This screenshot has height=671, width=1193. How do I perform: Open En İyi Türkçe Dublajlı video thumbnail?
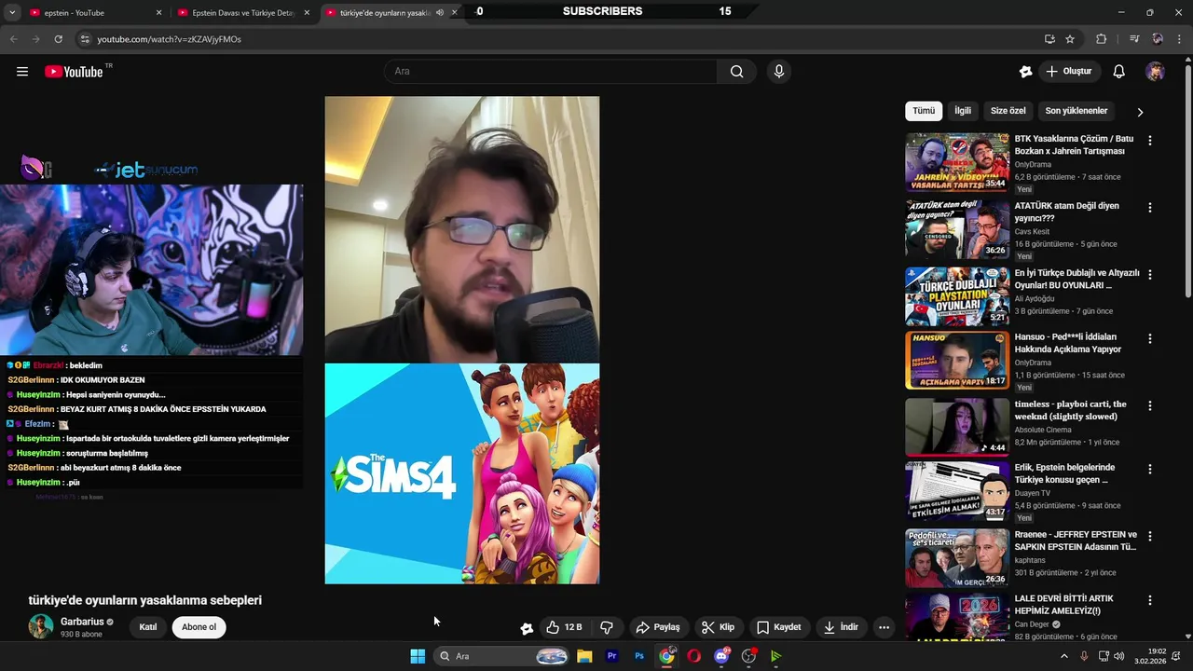click(x=957, y=296)
